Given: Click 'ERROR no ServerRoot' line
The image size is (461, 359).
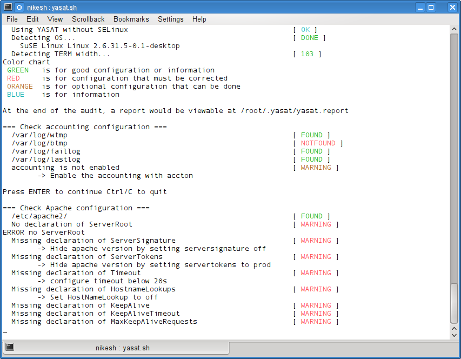Looking at the screenshot, I should pyautogui.click(x=44, y=232).
